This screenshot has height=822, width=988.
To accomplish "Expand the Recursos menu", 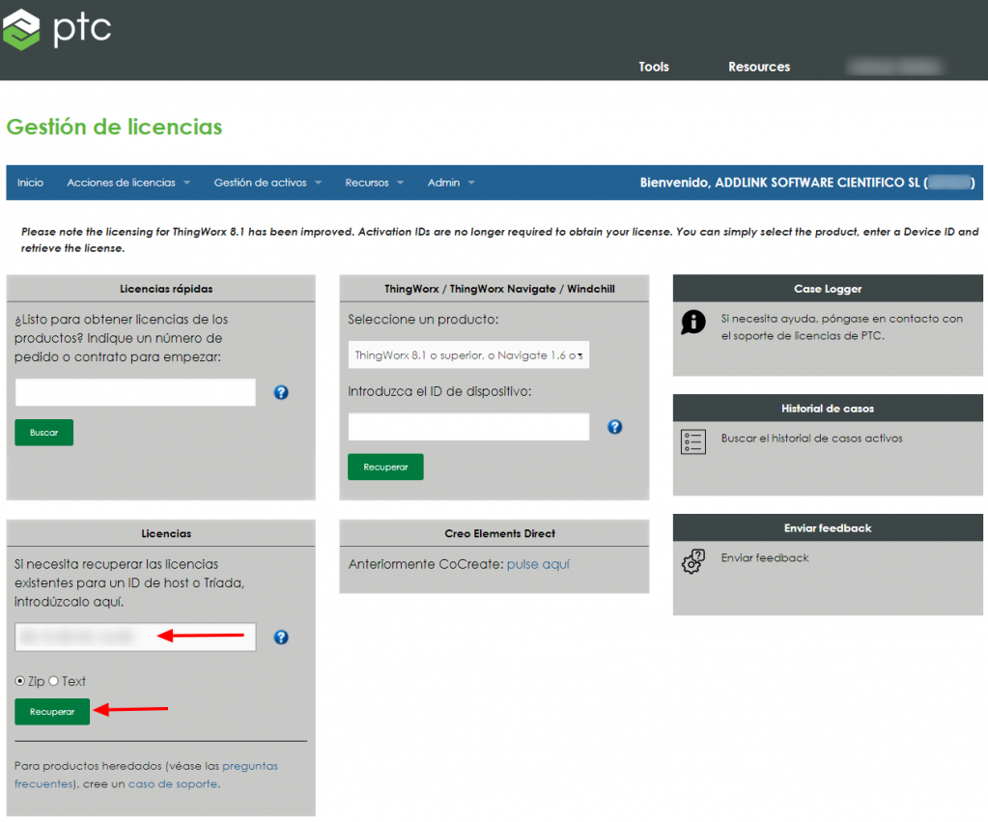I will click(x=374, y=183).
